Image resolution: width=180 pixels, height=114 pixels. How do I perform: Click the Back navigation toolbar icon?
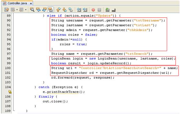tap(13, 10)
